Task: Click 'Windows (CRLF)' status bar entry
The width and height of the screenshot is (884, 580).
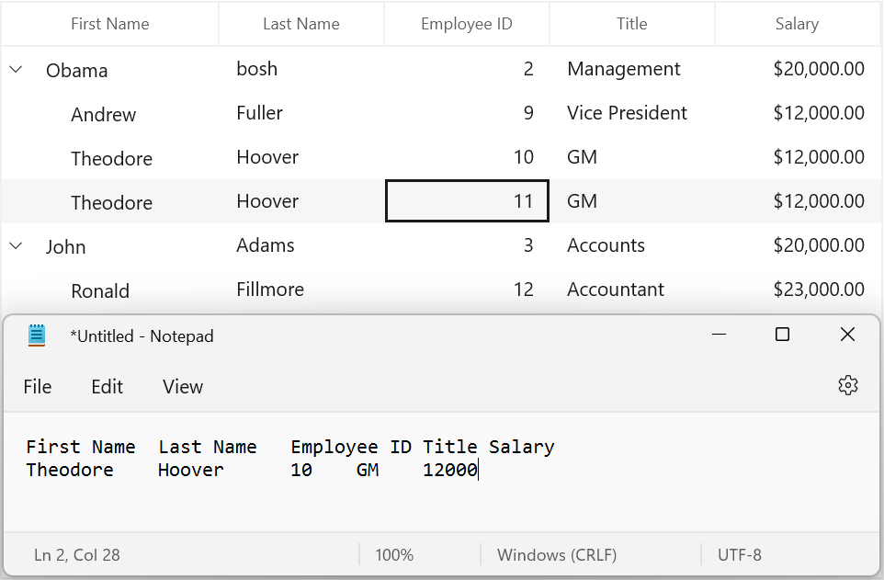Action: pos(557,554)
